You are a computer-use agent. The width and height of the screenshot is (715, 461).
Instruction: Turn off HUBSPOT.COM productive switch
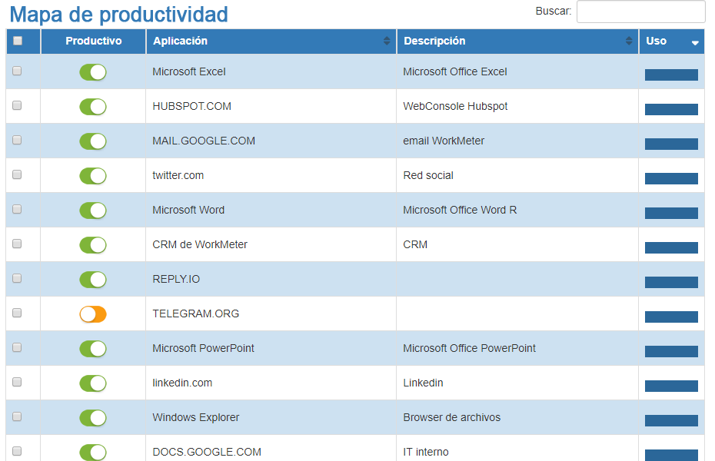[x=93, y=107]
